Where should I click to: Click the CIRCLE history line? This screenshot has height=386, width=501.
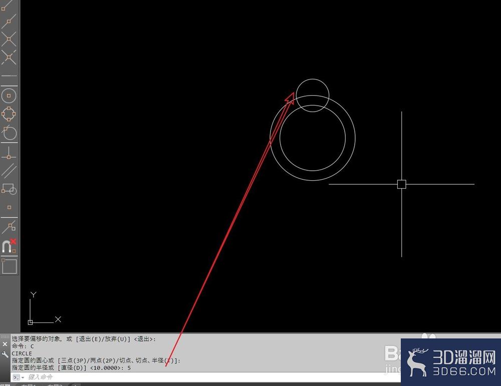[22, 353]
